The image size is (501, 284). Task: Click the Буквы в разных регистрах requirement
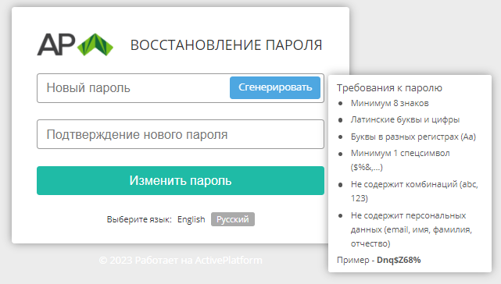(x=413, y=137)
